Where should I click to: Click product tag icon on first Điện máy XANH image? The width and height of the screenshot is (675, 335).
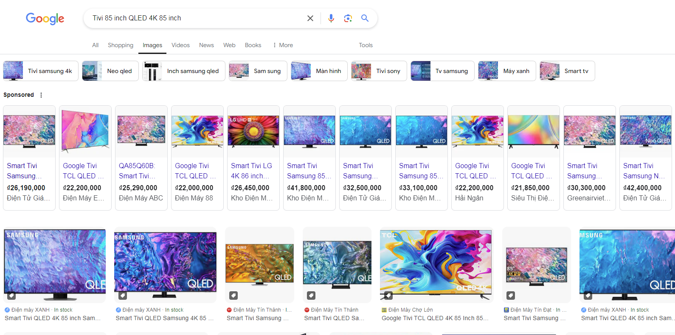click(x=11, y=296)
